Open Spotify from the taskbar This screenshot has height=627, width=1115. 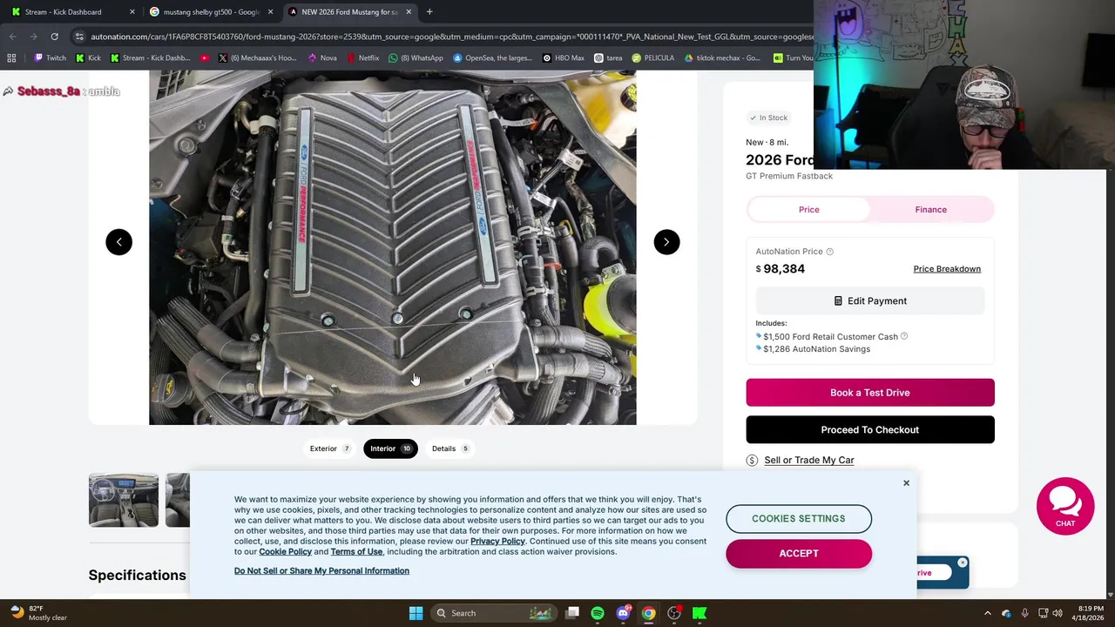pyautogui.click(x=598, y=613)
